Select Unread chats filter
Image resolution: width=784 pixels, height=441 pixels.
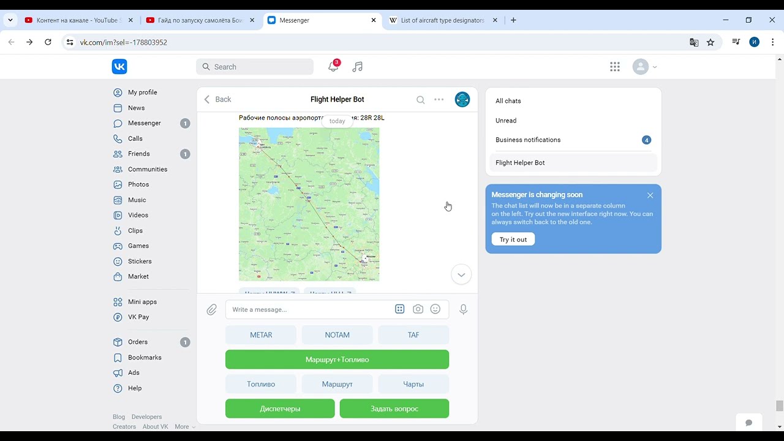pyautogui.click(x=573, y=121)
